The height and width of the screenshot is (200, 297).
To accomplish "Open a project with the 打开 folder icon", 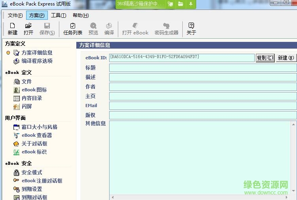I will click(28, 26).
